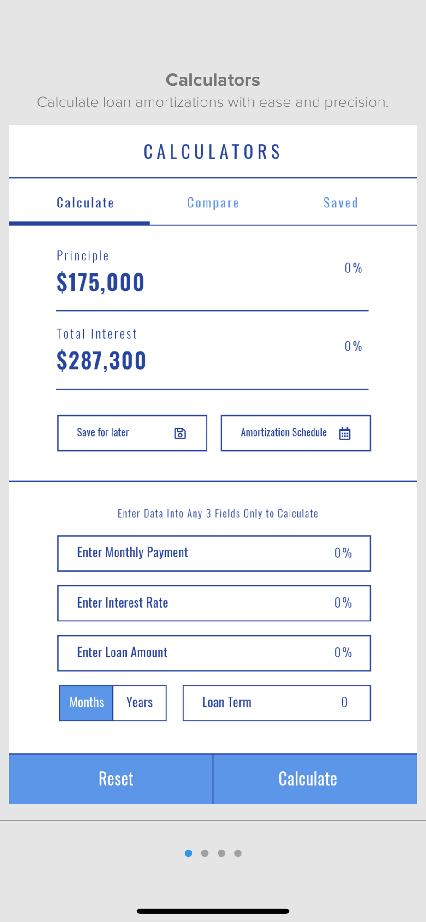Jump to the fourth page dot
This screenshot has width=426, height=922.
(238, 853)
